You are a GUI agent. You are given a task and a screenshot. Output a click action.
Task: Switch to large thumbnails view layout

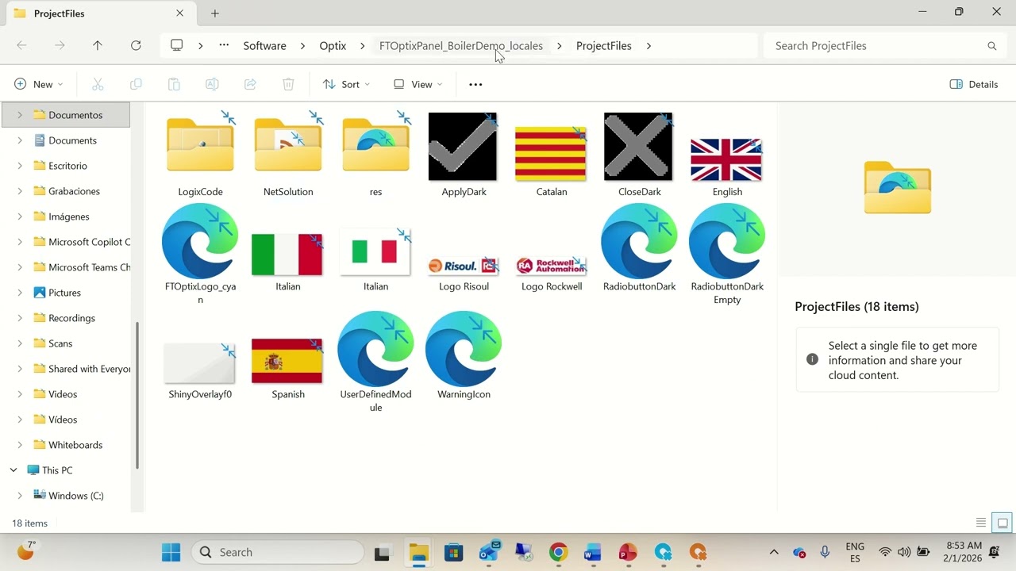coord(1002,523)
